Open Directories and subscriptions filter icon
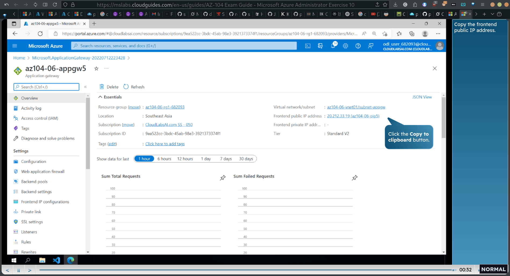 click(320, 46)
